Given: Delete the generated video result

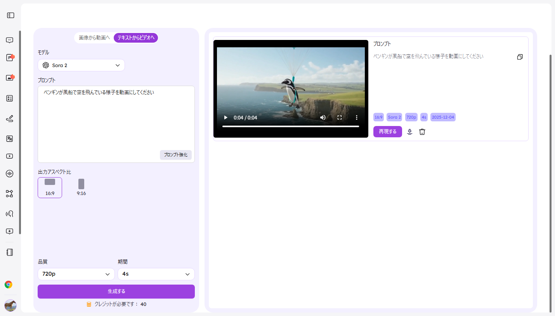Looking at the screenshot, I should (422, 131).
